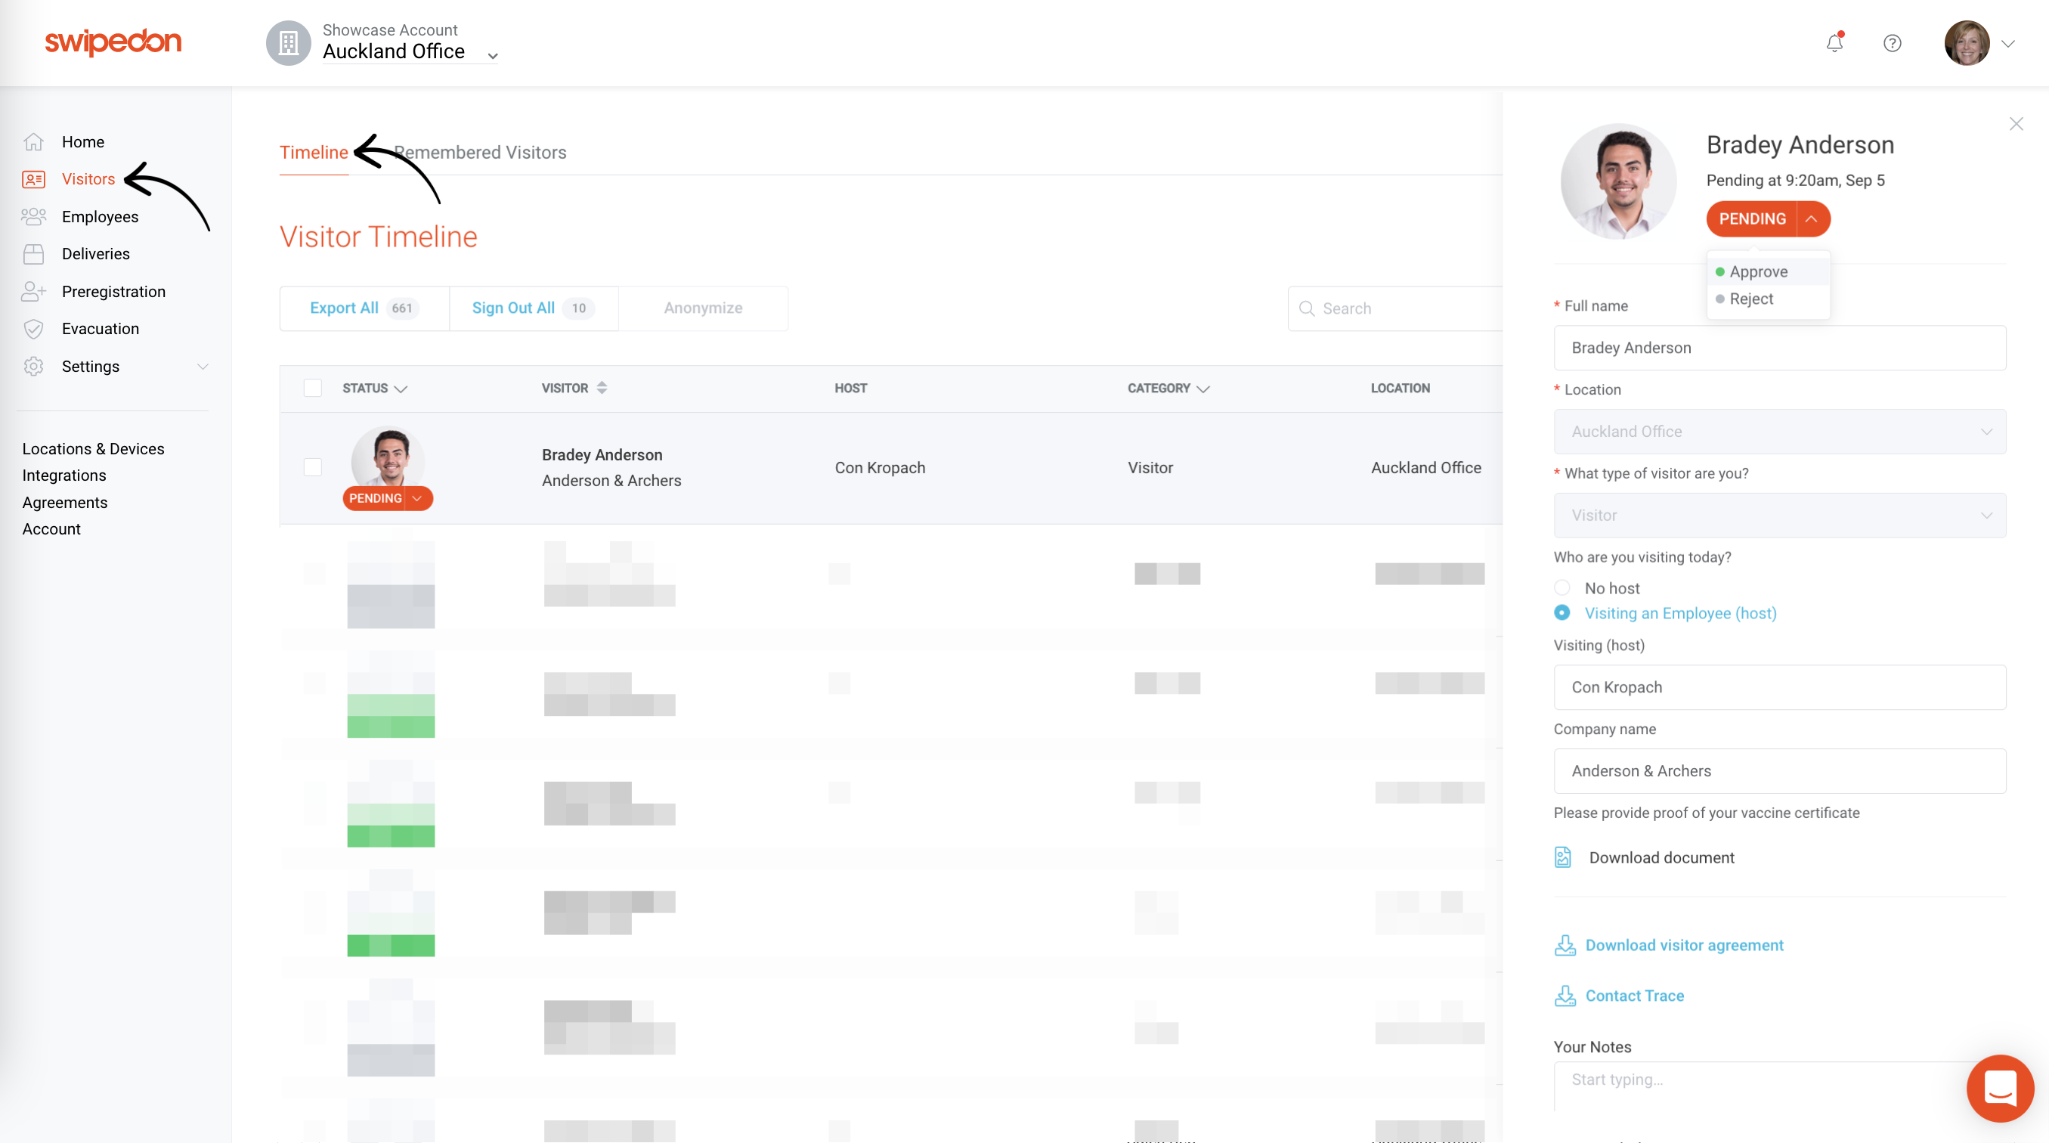This screenshot has height=1143, width=2049.
Task: Click the search magnifier icon
Action: pyautogui.click(x=1306, y=308)
